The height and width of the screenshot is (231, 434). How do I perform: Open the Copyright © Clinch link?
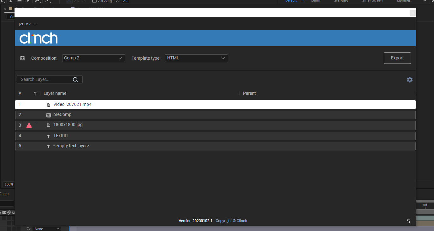pyautogui.click(x=231, y=221)
